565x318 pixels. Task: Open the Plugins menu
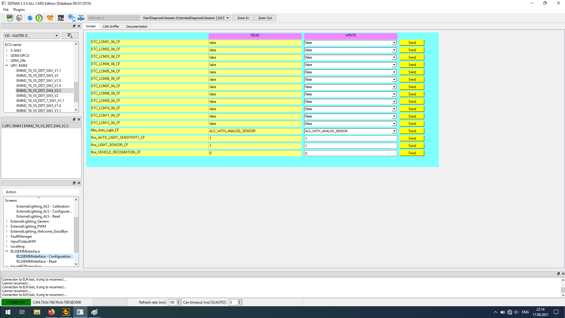(19, 9)
